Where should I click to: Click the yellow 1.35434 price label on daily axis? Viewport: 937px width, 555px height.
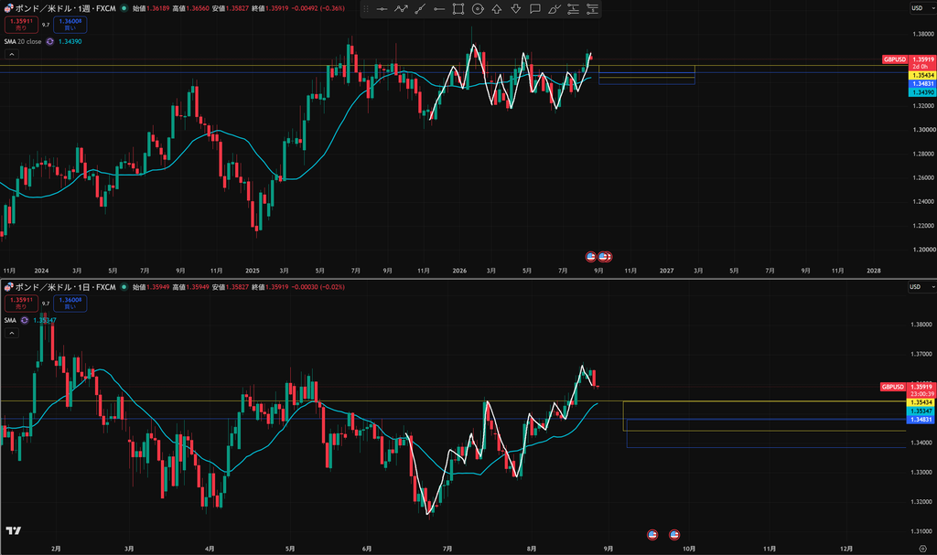(x=921, y=402)
